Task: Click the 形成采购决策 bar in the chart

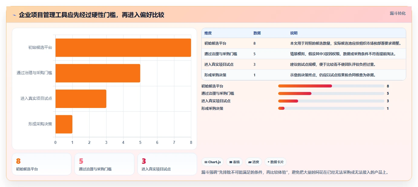Action: [64, 124]
